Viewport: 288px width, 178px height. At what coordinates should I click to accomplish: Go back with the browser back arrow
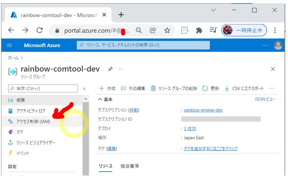pos(11,30)
